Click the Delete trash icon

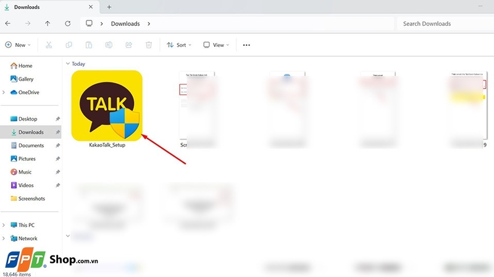(x=149, y=45)
